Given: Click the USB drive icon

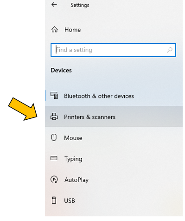Looking at the screenshot, I should [x=54, y=200].
